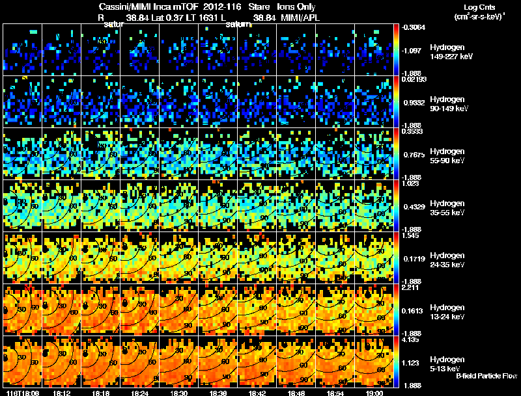The width and height of the screenshot is (521, 396).
Task: Click the B-field Particle Flow label
Action: click(x=486, y=376)
